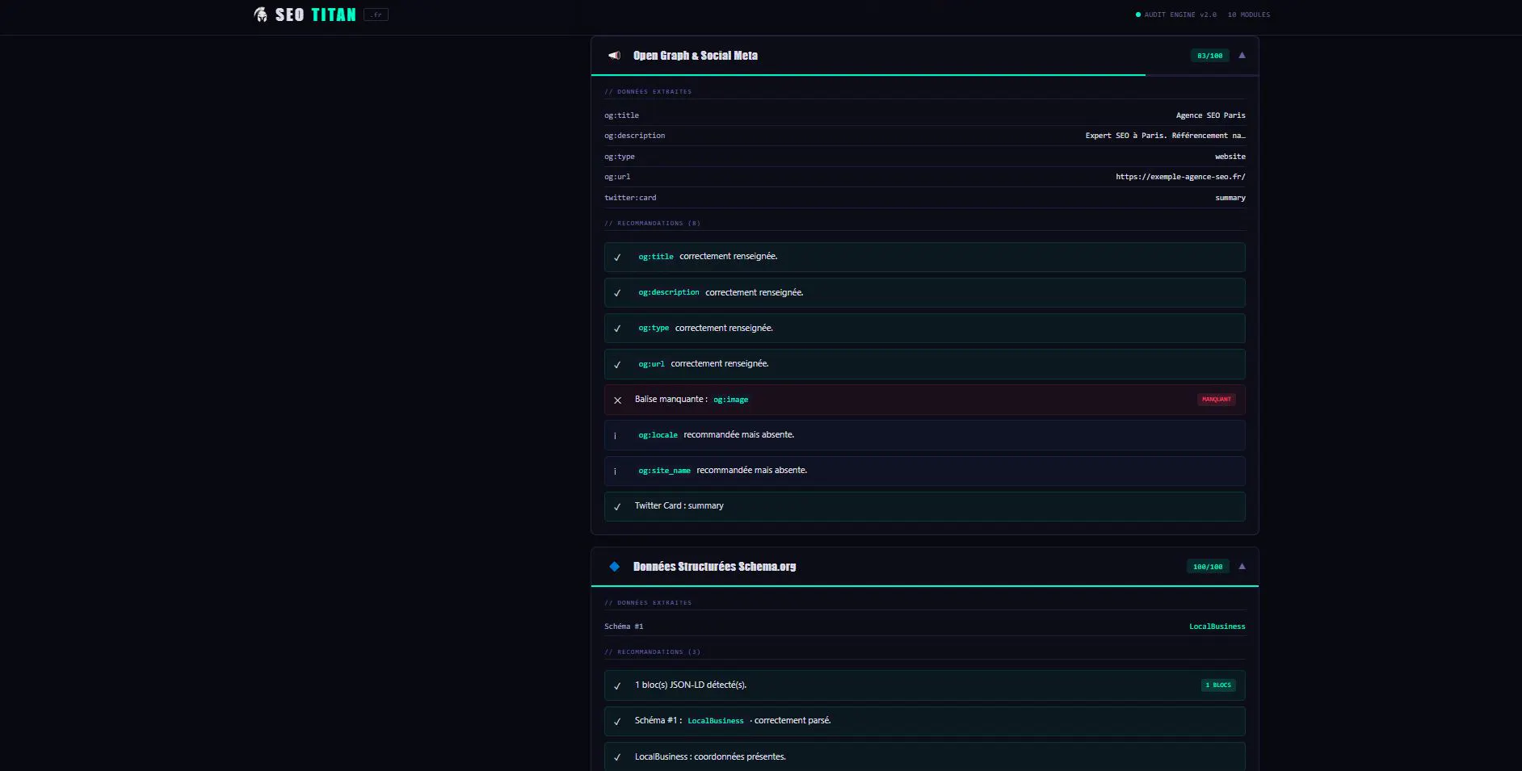Click the checkmark icon beside Twitter Card : summary
The image size is (1522, 771).
point(618,507)
